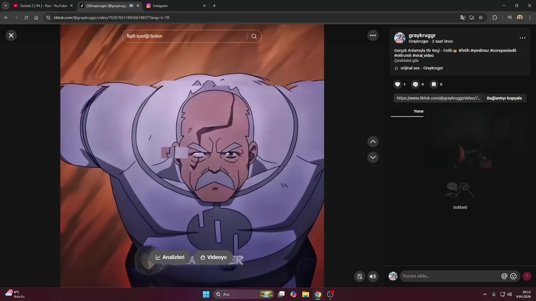Open media controls icon in Chrome toolbar
The image size is (536, 301).
[510, 18]
